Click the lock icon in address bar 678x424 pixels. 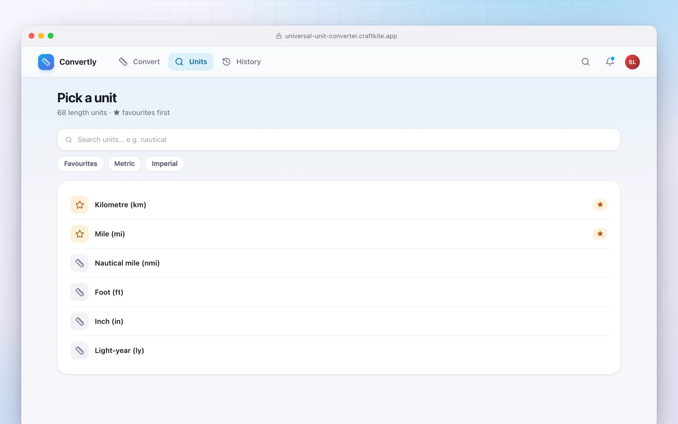(x=279, y=36)
